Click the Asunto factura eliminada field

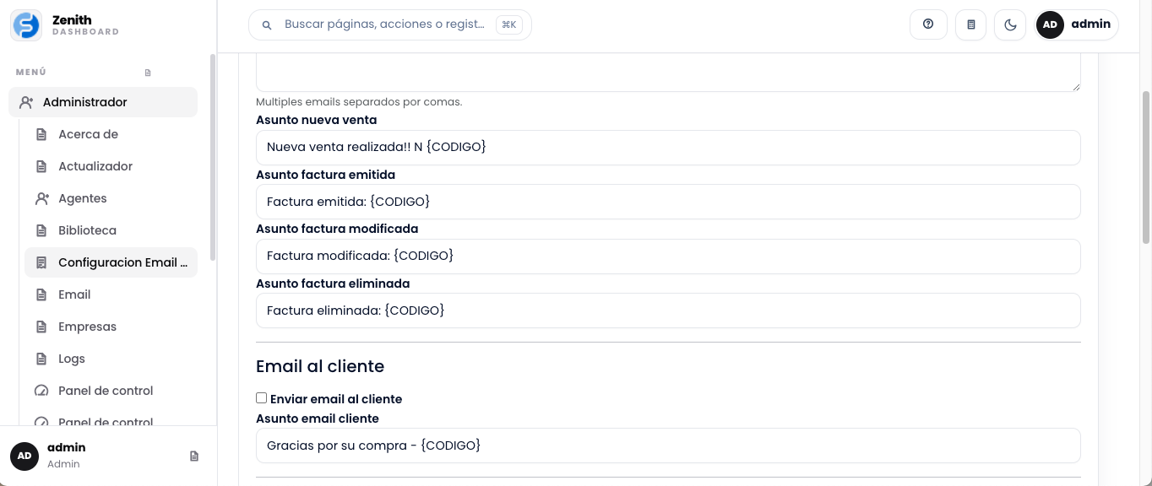click(x=668, y=310)
